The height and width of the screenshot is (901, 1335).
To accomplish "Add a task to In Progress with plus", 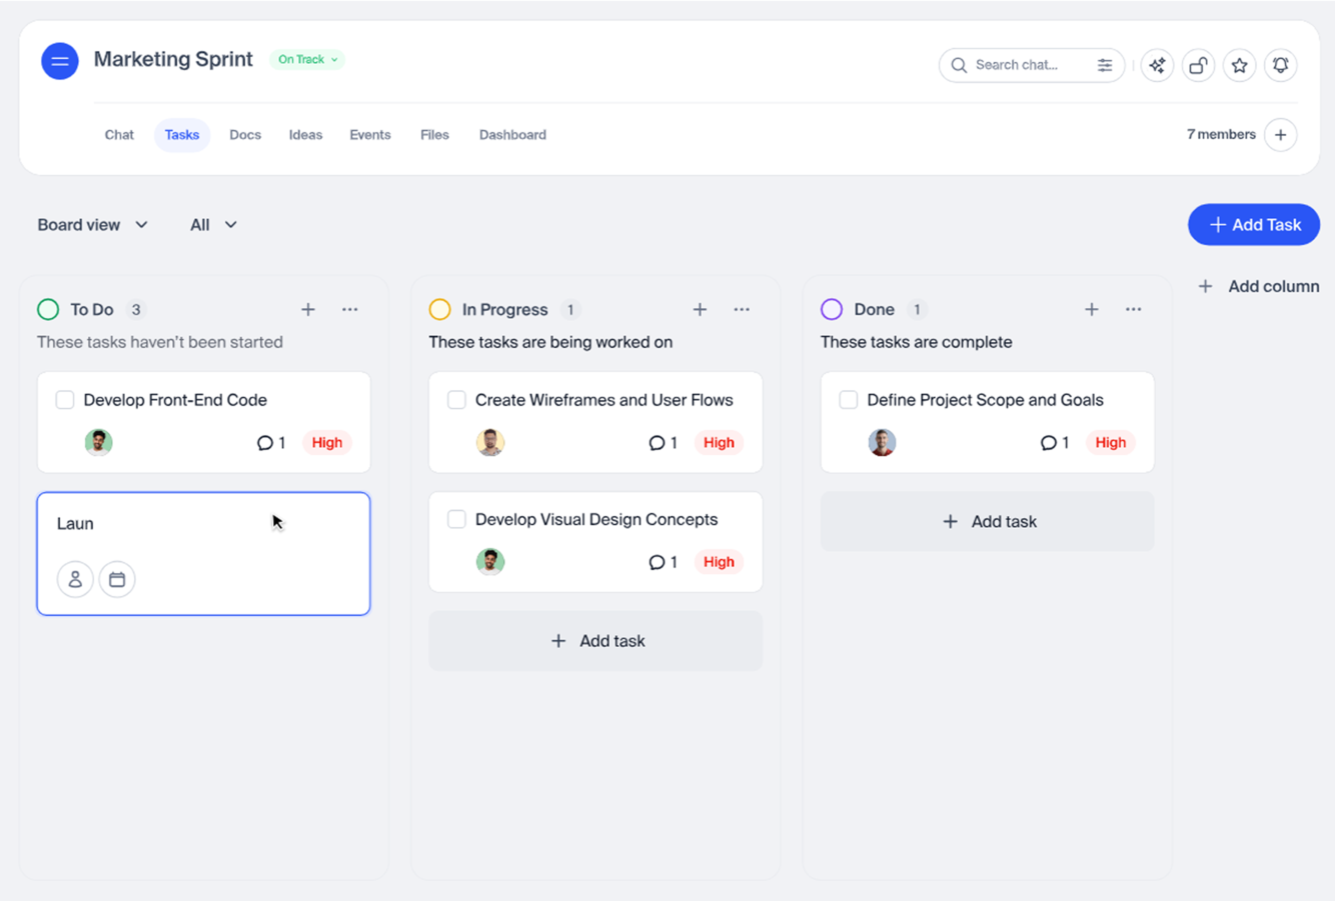I will 700,309.
